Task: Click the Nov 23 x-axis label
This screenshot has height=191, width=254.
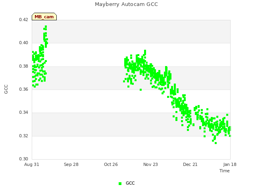Action: click(x=150, y=164)
